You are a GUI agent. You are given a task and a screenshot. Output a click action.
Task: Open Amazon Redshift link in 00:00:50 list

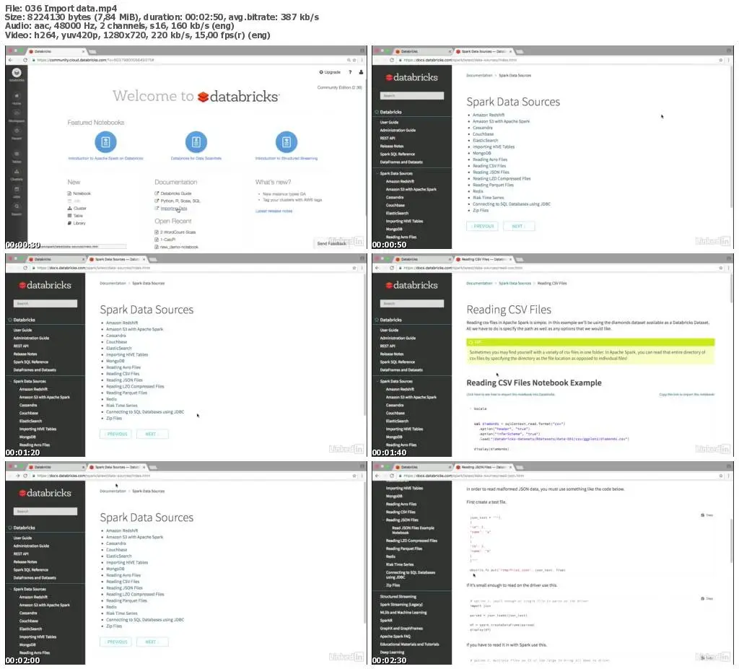[x=489, y=115]
